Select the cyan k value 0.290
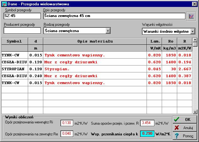 point(147,133)
